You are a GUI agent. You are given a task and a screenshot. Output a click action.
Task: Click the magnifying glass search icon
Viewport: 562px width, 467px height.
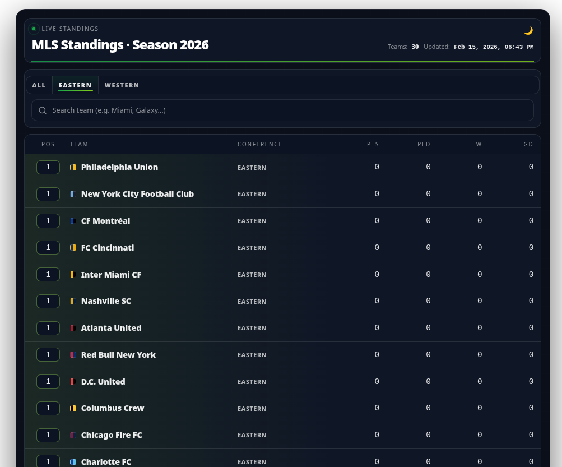click(43, 110)
